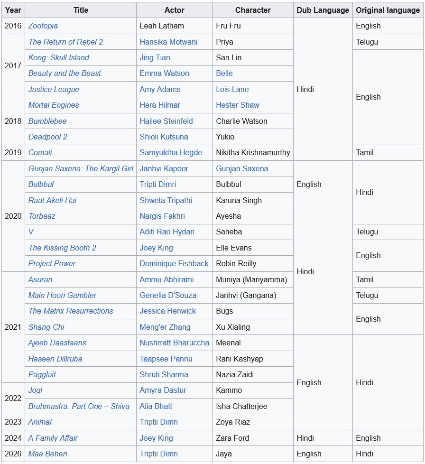Open Brahmāstra: Part One – Shiva link
The image size is (425, 464).
click(79, 406)
